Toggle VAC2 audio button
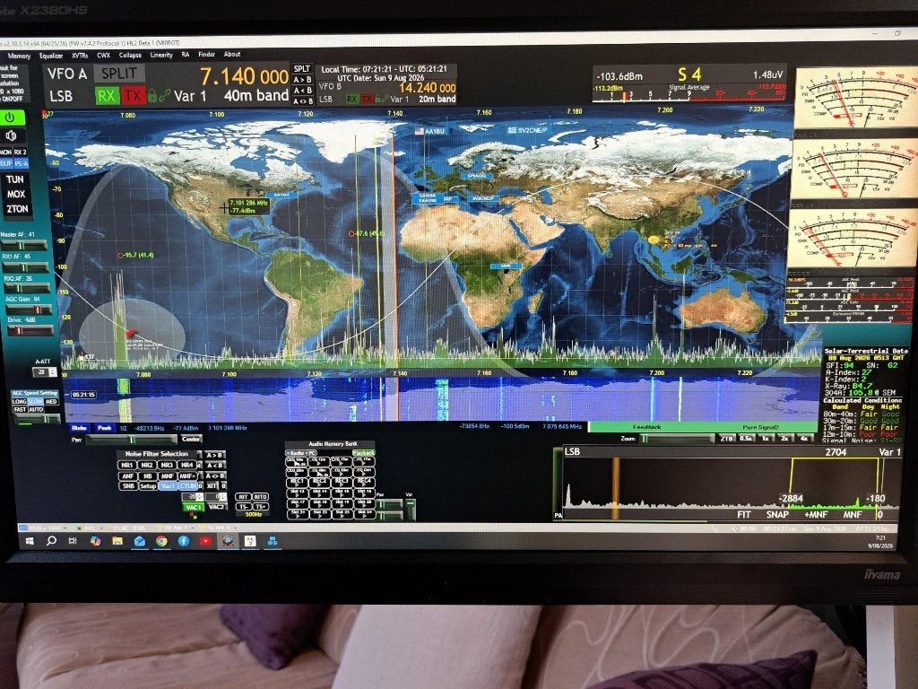 pyautogui.click(x=216, y=507)
